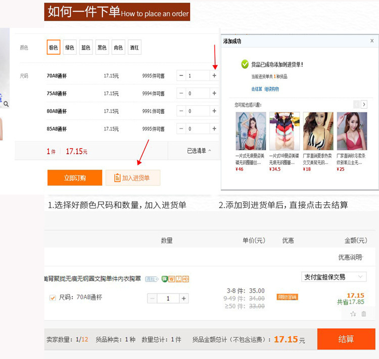379x359 pixels.
Task: Open the 支付宝担保交易 payment dropdown
Action: [334, 277]
